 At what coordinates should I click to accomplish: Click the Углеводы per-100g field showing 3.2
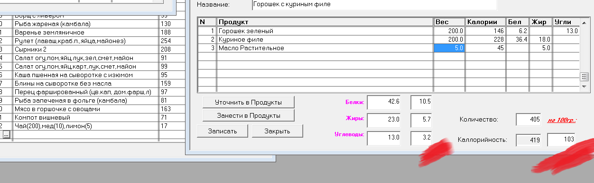pyautogui.click(x=421, y=138)
